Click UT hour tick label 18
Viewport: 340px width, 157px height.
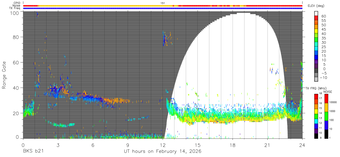pos(232,145)
